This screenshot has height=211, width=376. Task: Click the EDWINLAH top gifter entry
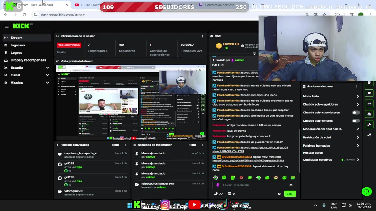pyautogui.click(x=227, y=46)
